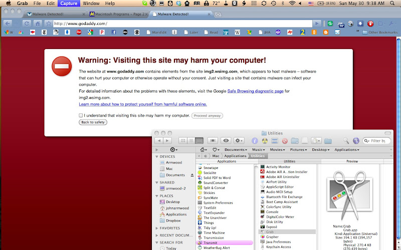Image resolution: width=401 pixels, height=250 pixels.
Task: Click the browser Reload button
Action: pyautogui.click(x=27, y=23)
